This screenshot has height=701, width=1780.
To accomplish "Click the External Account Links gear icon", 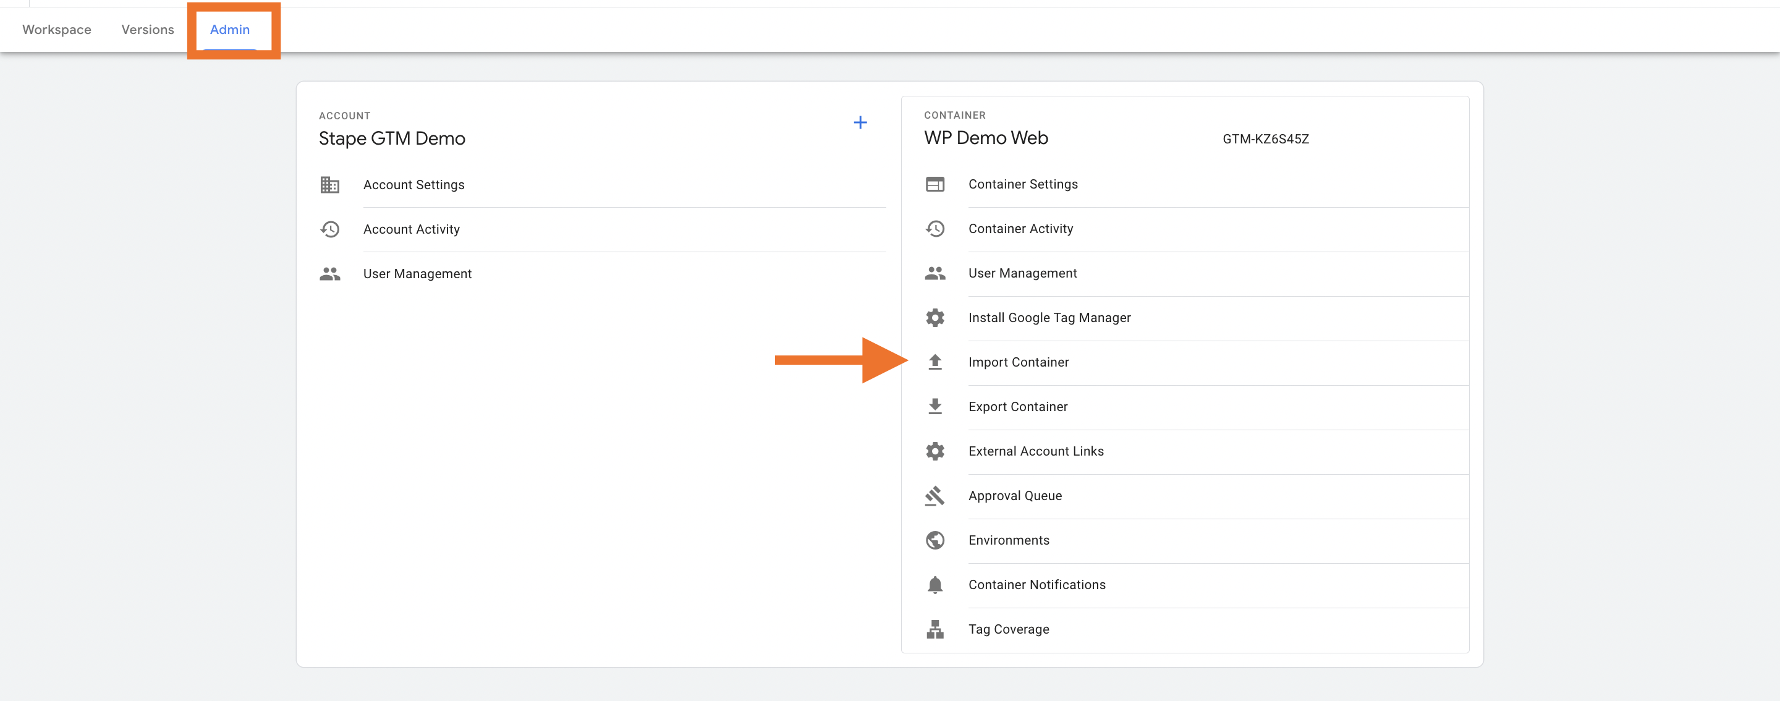I will click(x=935, y=451).
